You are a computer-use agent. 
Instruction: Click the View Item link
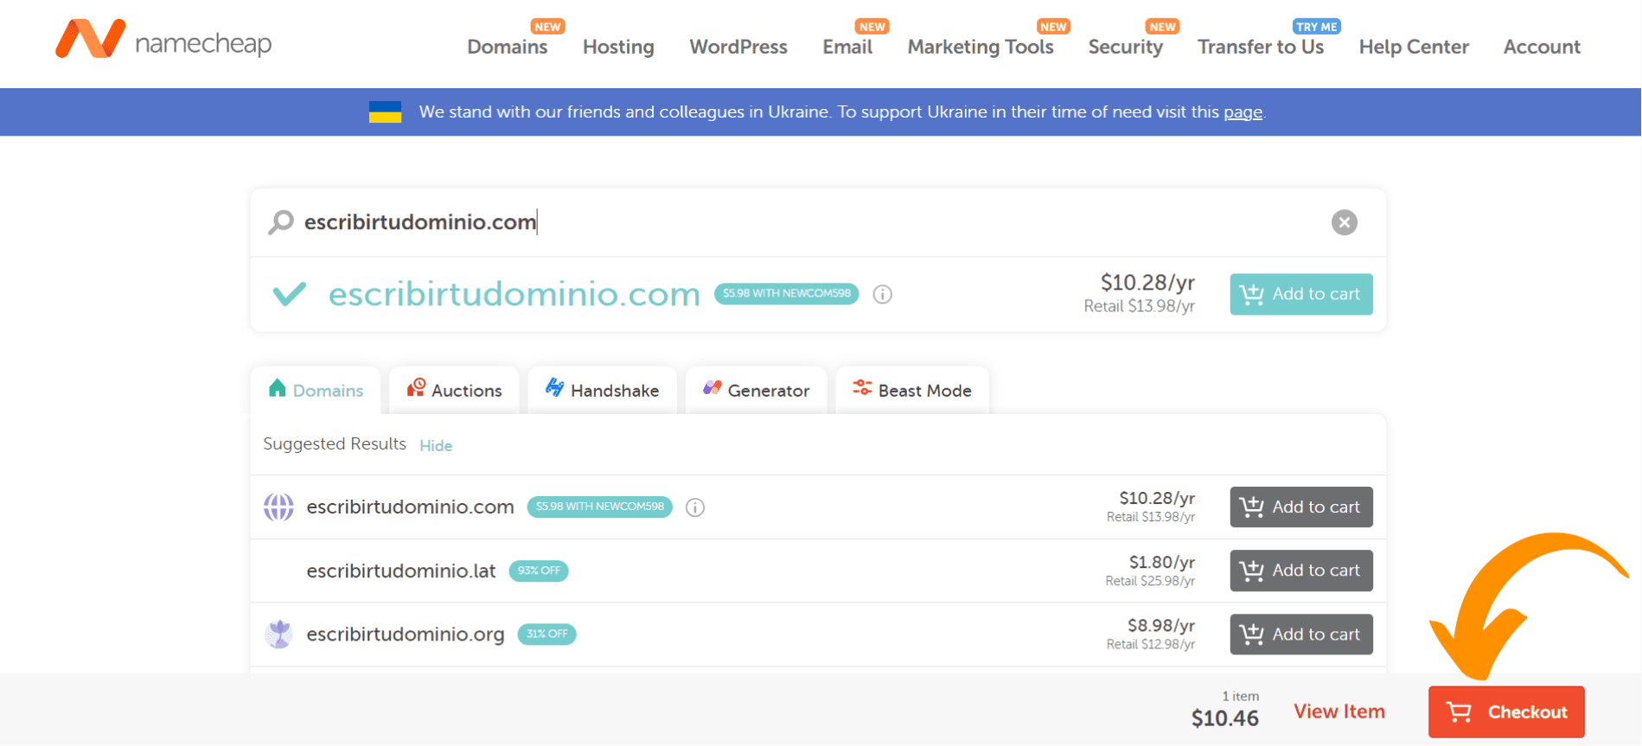click(x=1339, y=711)
